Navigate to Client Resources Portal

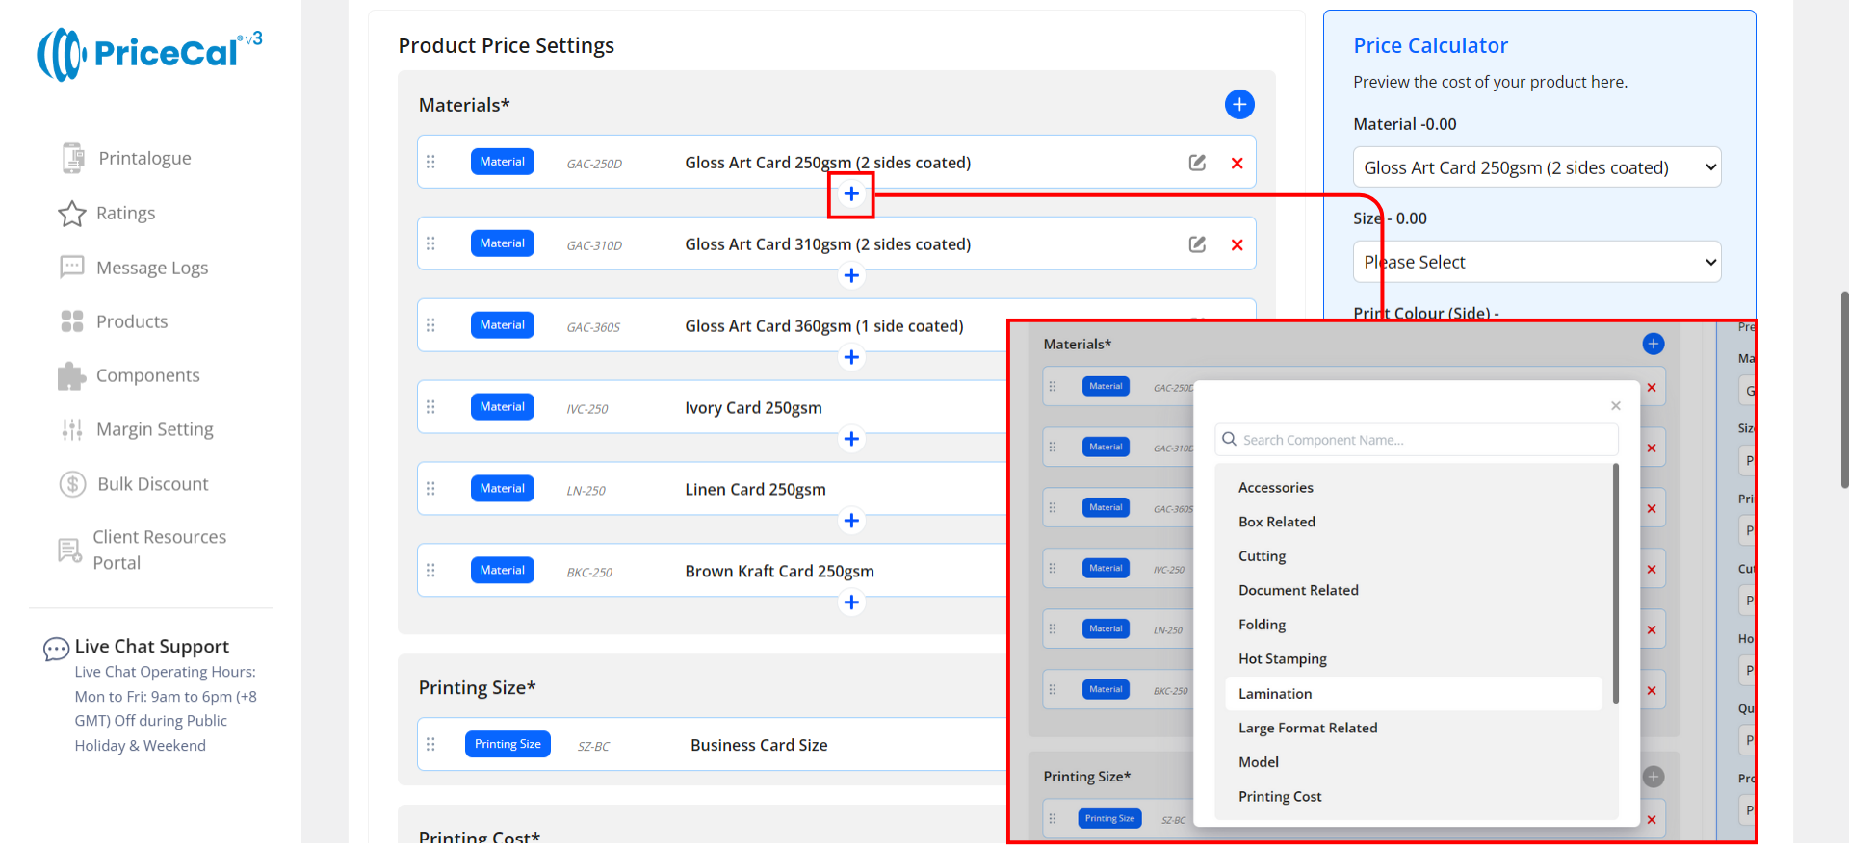(x=159, y=550)
